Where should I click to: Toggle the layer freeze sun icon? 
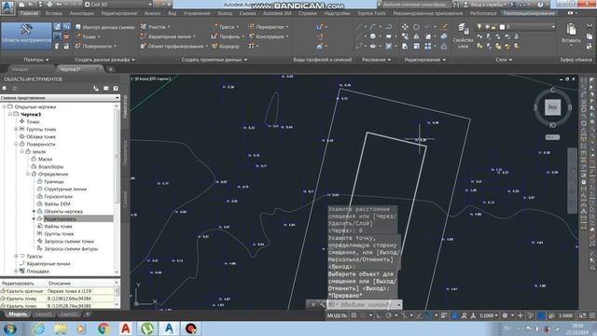point(487,27)
